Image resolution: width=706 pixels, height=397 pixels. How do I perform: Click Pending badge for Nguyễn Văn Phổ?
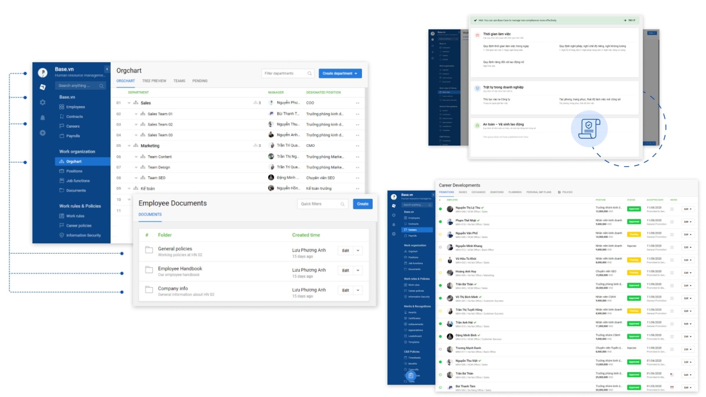634,235
